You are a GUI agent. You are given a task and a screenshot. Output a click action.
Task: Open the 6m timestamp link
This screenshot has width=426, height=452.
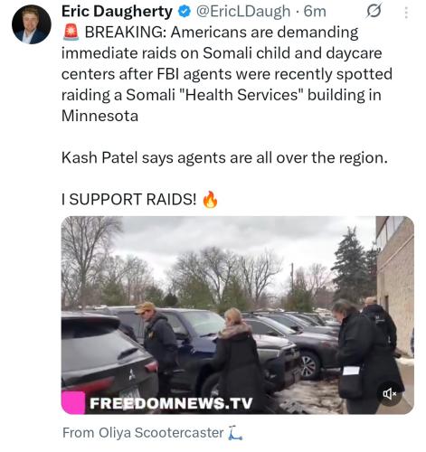(315, 12)
